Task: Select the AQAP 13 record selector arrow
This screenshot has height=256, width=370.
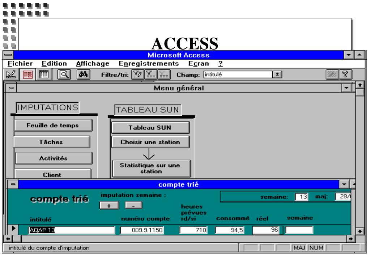Action: coord(13,229)
